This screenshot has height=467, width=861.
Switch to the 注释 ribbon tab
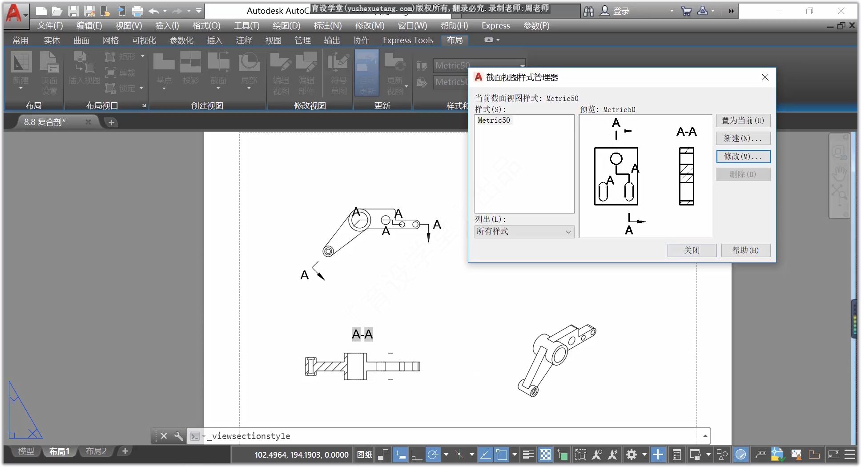(244, 40)
